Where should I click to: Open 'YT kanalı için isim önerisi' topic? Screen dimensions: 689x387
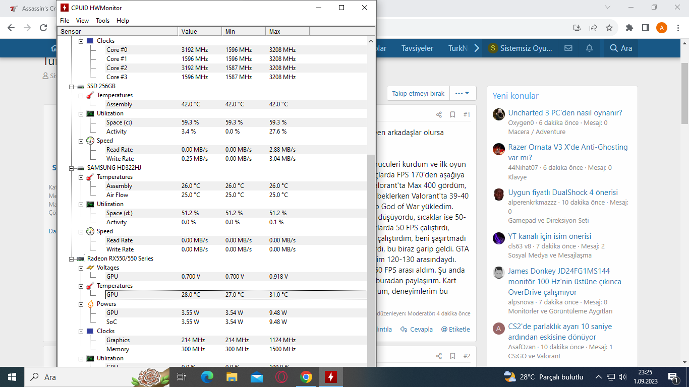tap(549, 236)
